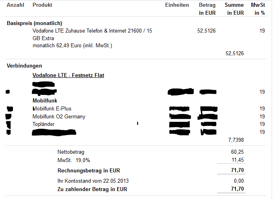Screen dimensions: 274x199
Task: Click the underlined Vodafone LTE - Festnetz Flat heading
Action: pos(68,75)
